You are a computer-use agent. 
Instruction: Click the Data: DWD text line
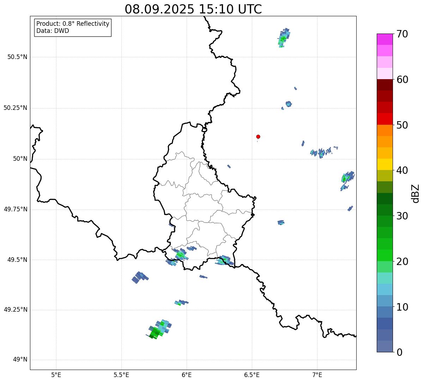coord(53,31)
